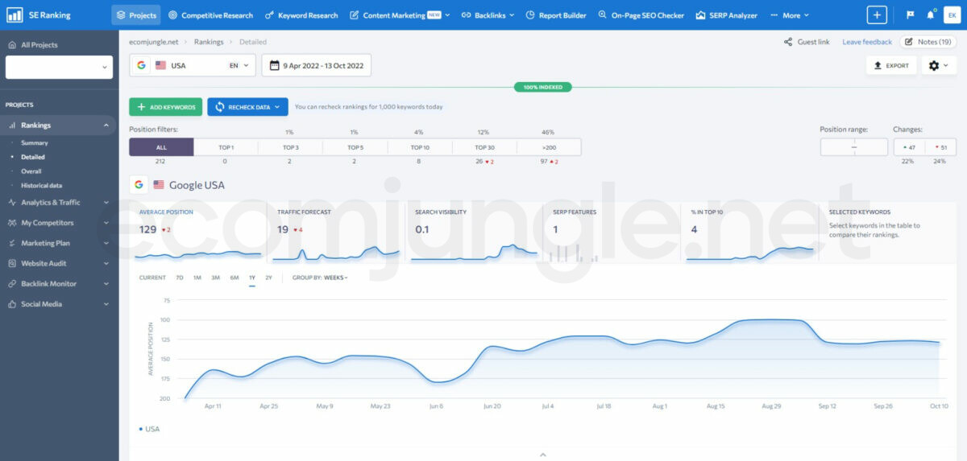The image size is (967, 461).
Task: Open the USA search engine dropdown
Action: [x=193, y=65]
